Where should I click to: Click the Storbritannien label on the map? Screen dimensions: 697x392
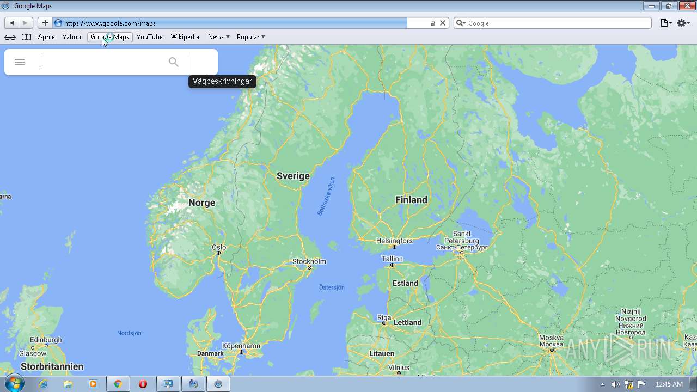52,366
